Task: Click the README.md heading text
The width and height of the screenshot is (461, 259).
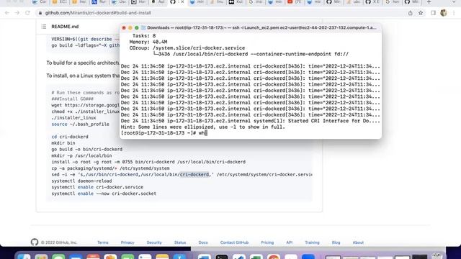Action: [65, 27]
